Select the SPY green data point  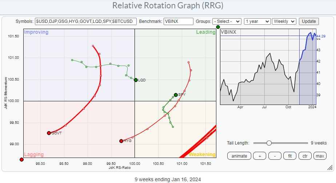(176, 95)
